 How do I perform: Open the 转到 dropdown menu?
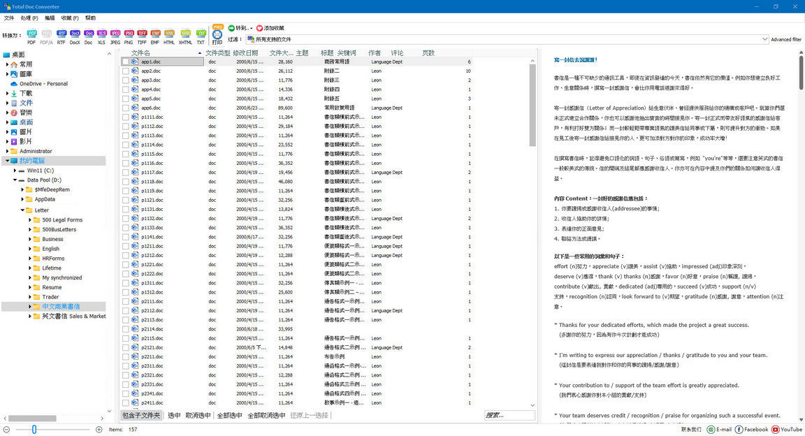(x=245, y=27)
